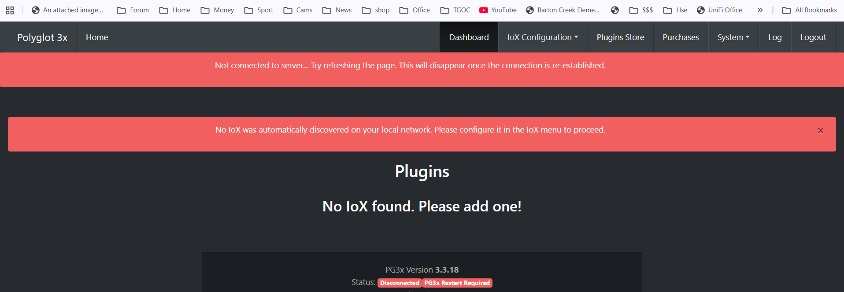The width and height of the screenshot is (844, 292).
Task: Open the Money bookmarks folder
Action: tap(217, 10)
